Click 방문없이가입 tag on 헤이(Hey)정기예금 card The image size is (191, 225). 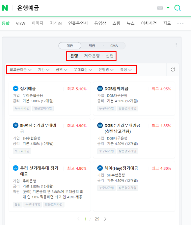[x=127, y=188]
